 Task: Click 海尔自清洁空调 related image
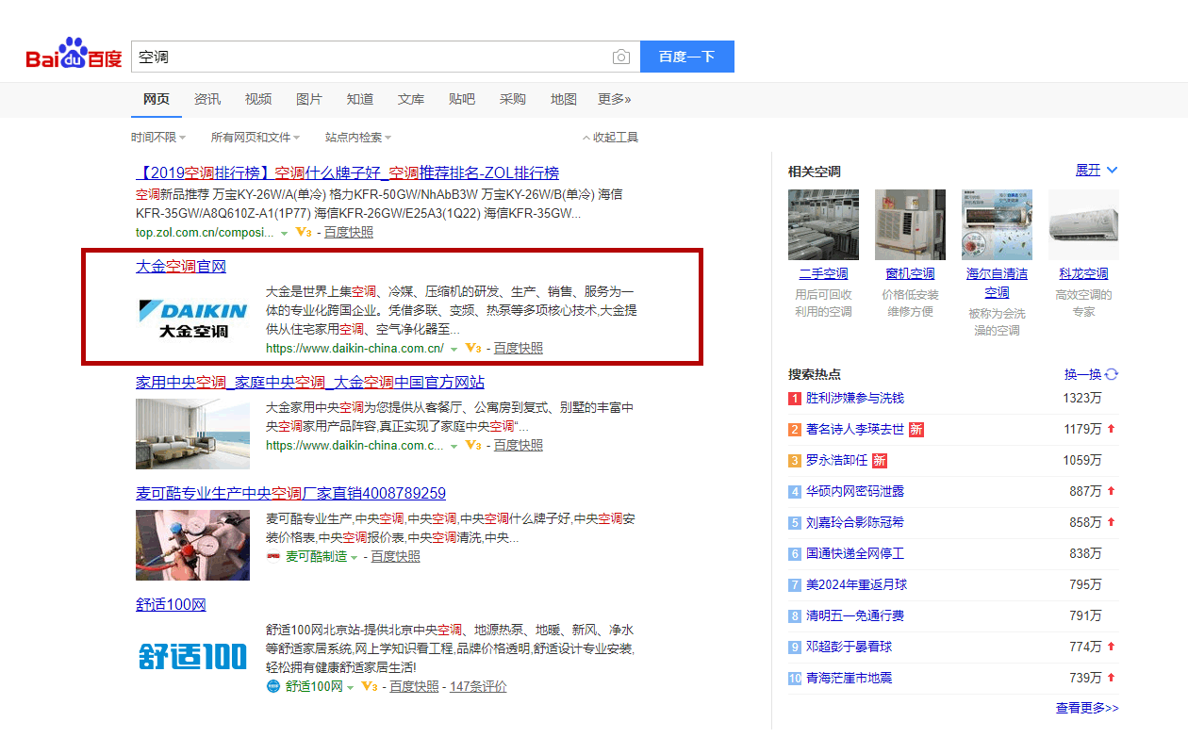point(997,224)
